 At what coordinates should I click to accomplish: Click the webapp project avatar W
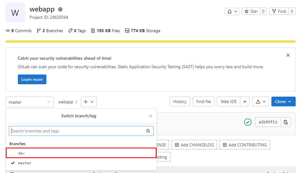pyautogui.click(x=15, y=12)
